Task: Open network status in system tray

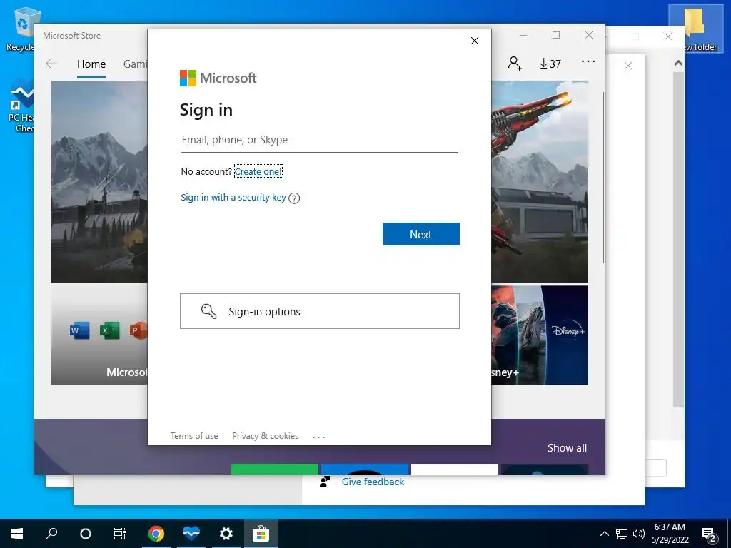Action: [x=622, y=534]
